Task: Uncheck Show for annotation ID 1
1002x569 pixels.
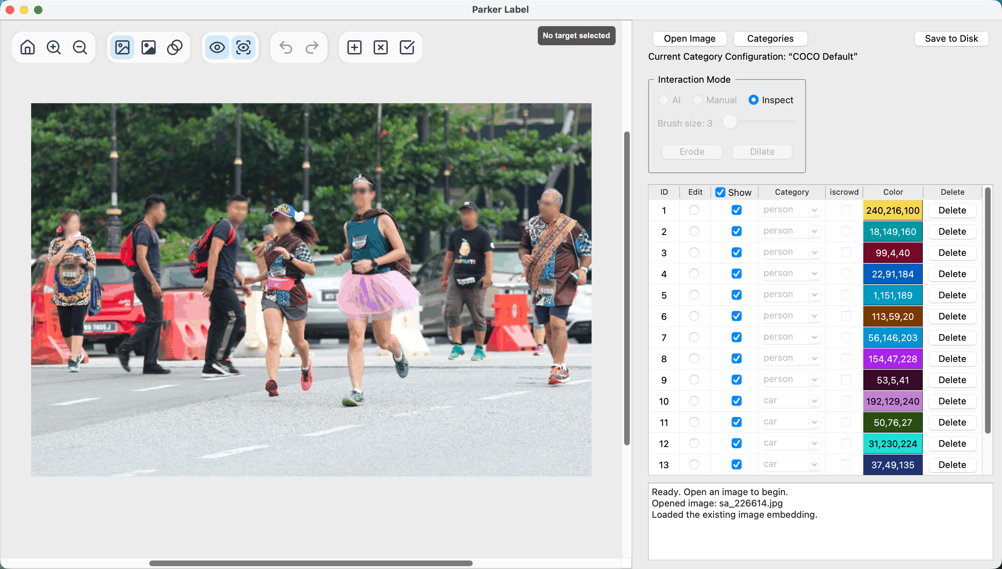Action: (736, 210)
